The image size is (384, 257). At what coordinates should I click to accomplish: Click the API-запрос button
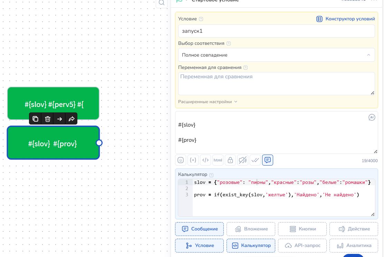(x=302, y=246)
